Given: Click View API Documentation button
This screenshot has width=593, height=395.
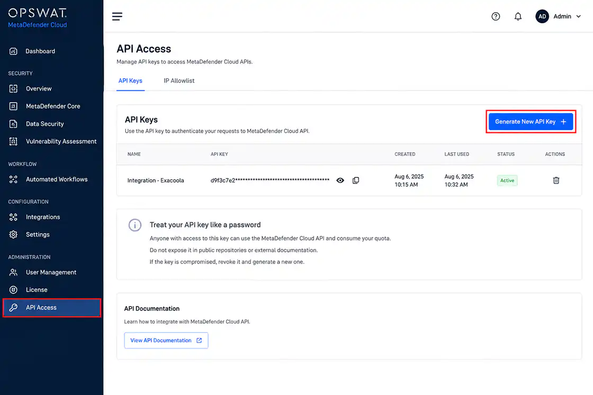Looking at the screenshot, I should 166,341.
